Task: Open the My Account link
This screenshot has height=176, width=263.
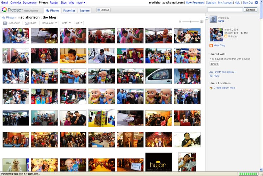Action: (x=225, y=3)
